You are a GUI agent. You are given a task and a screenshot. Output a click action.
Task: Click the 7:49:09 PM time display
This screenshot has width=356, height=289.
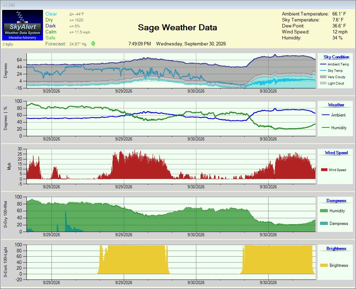click(x=140, y=44)
